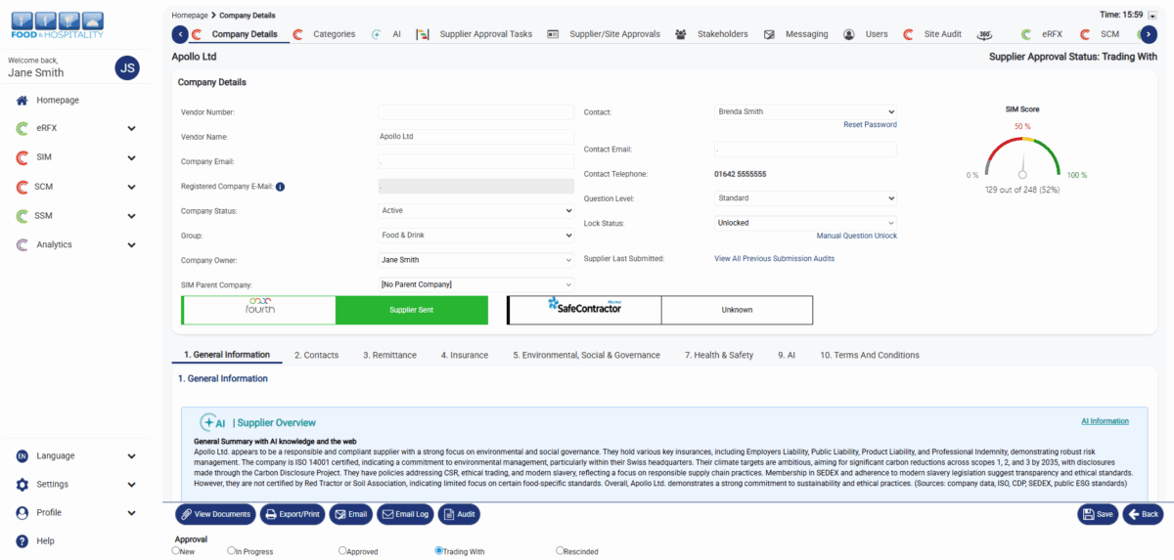Switch to the Site Audit tab
This screenshot has height=560, width=1174.
pos(942,34)
